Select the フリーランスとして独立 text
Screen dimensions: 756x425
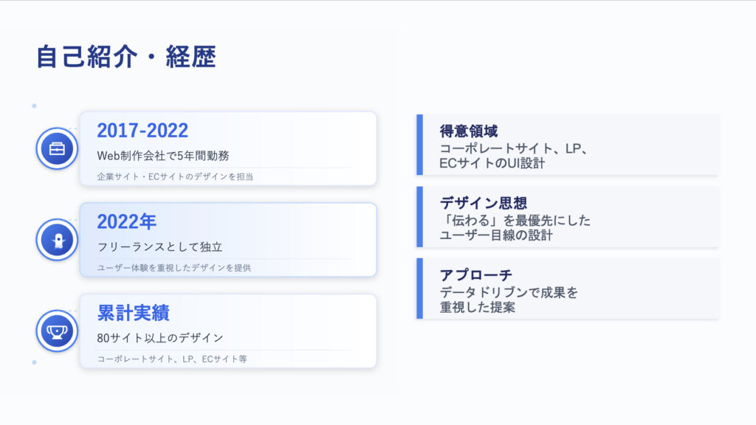[159, 246]
